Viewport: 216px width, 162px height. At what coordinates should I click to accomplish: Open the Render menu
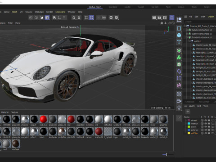click(49, 12)
